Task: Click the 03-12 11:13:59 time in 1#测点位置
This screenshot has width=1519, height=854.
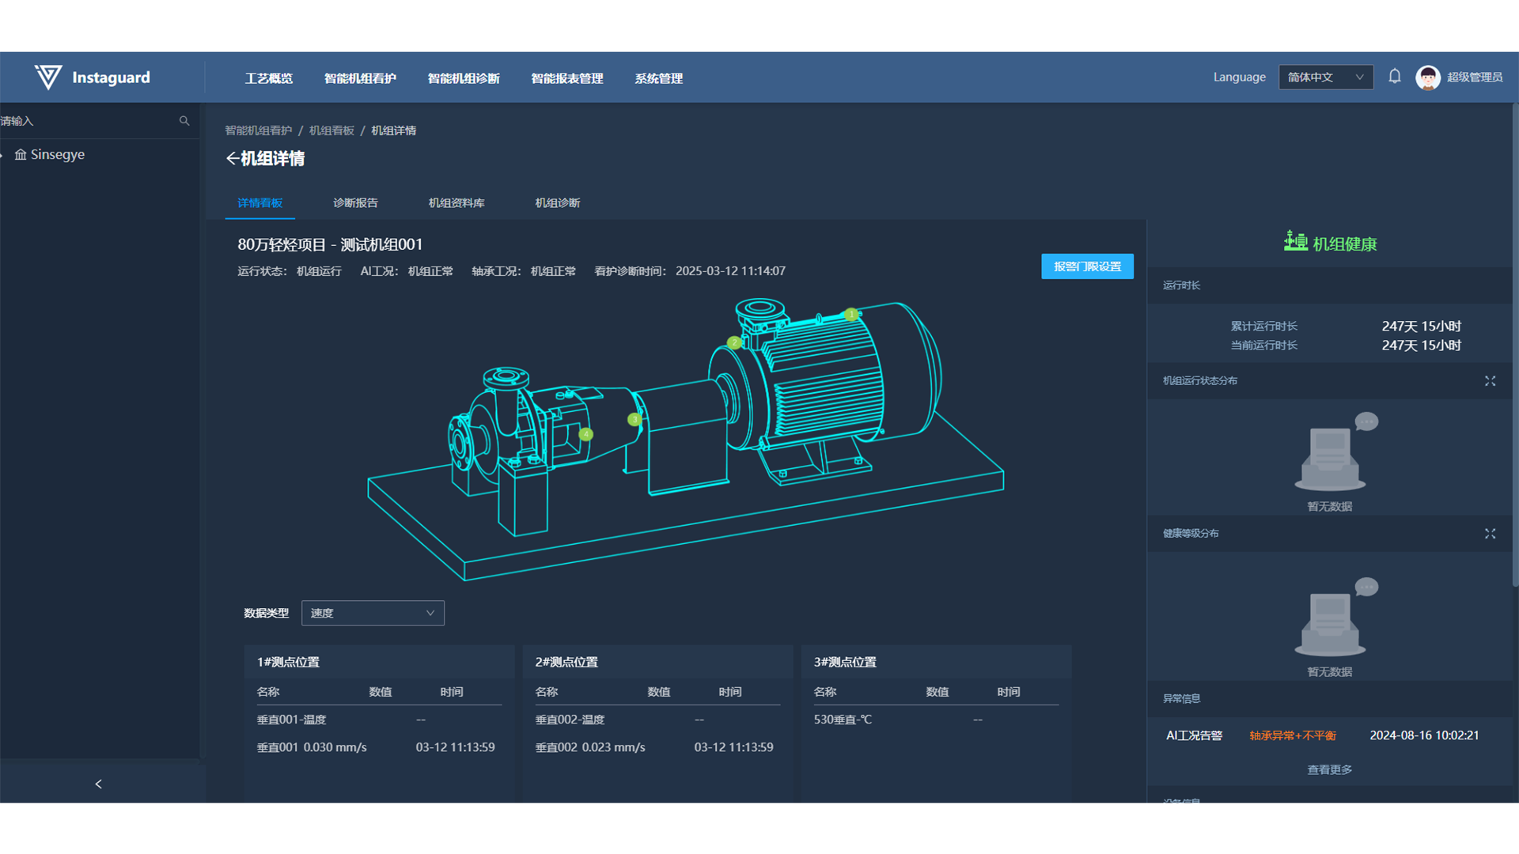Action: tap(456, 747)
